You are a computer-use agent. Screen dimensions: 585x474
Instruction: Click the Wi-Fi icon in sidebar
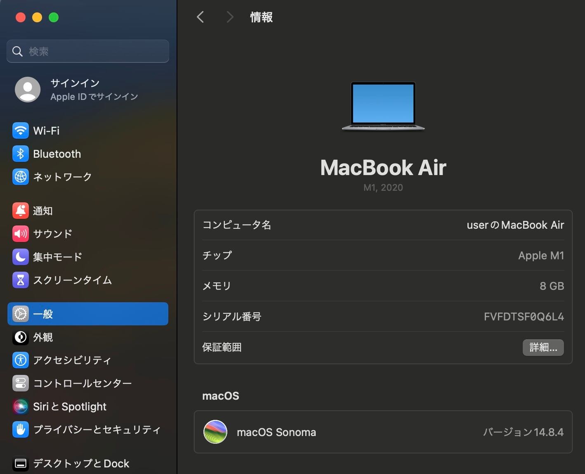point(20,131)
